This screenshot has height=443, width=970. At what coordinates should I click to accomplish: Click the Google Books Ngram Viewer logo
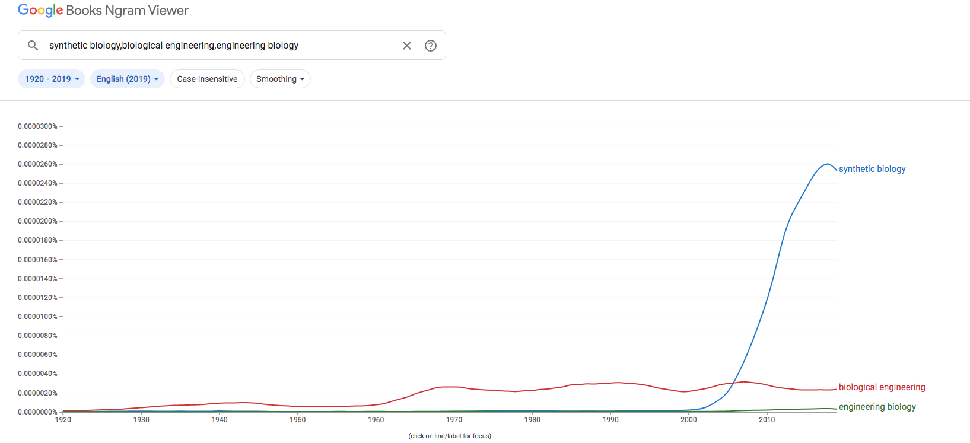103,11
